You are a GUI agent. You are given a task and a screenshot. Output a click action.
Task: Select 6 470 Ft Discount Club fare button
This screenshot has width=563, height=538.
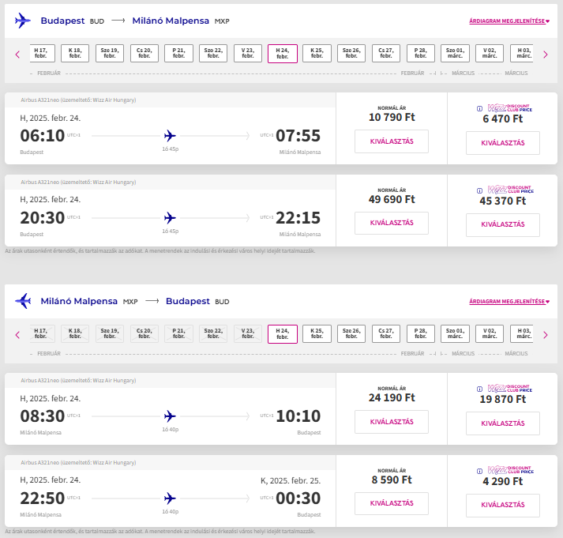click(503, 143)
